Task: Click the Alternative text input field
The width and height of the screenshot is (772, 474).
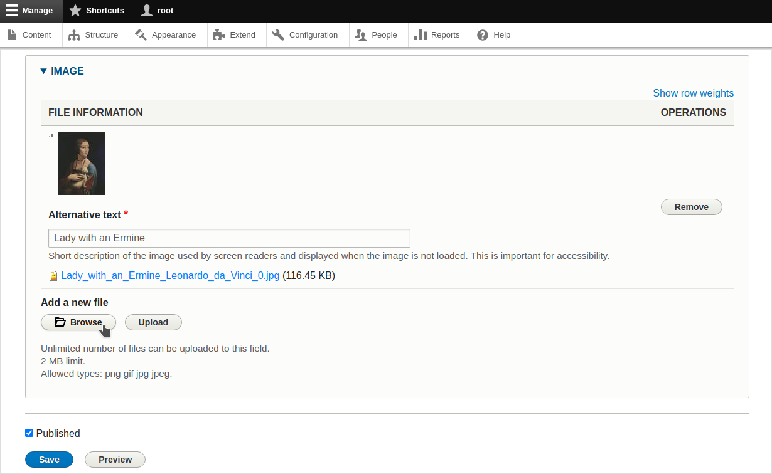Action: coord(229,238)
